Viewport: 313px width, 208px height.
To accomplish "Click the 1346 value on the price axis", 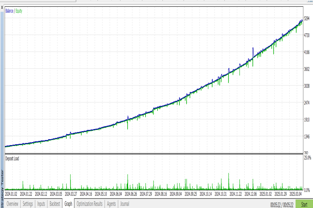I will point(307,136).
